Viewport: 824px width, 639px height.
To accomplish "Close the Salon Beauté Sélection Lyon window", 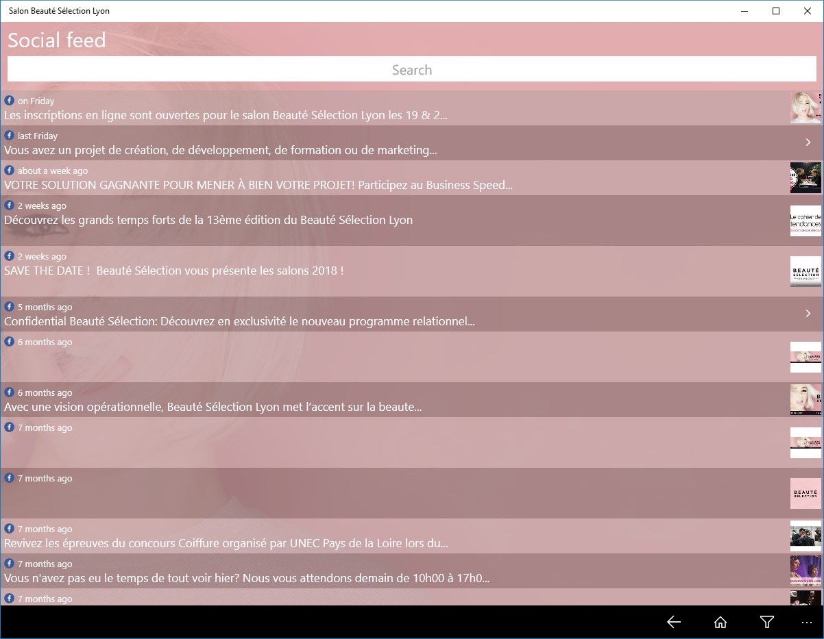I will coord(808,11).
